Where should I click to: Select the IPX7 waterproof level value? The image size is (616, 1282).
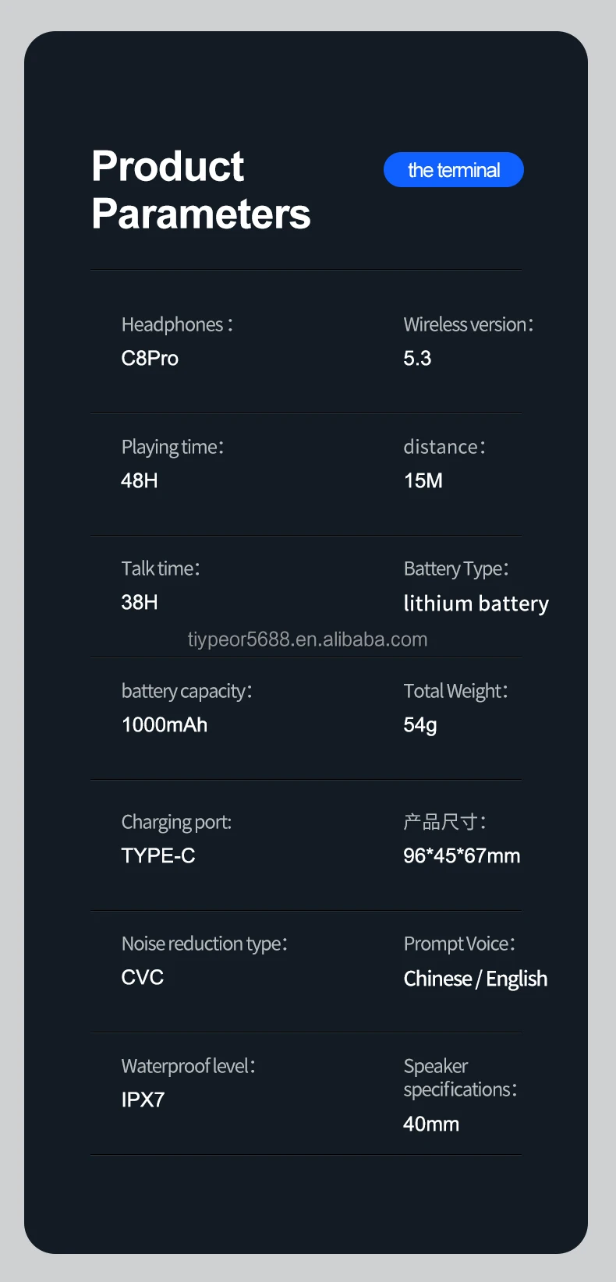point(143,1100)
